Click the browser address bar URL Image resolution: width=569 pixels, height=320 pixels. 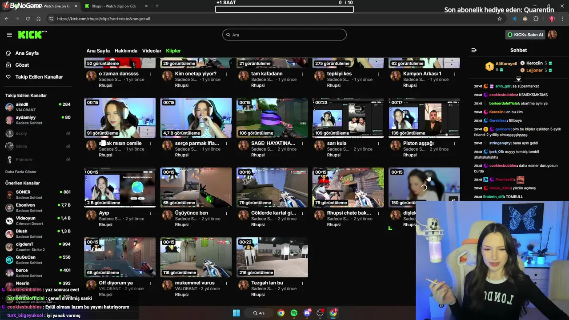pyautogui.click(x=103, y=19)
